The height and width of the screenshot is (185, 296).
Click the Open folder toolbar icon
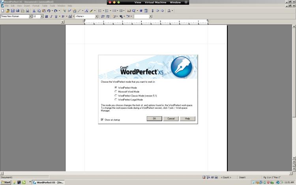(7, 11)
